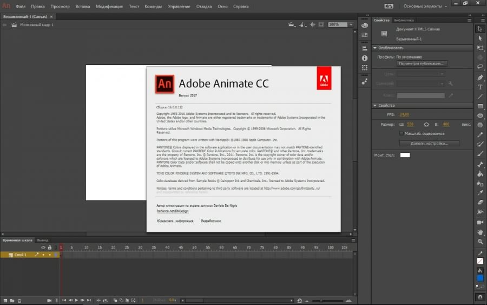Toggle visibility dot of layer Слой 1
The image size is (487, 305).
coord(43,255)
